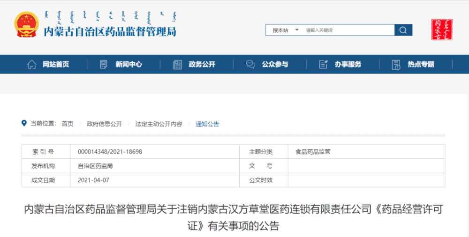This screenshot has height=237, width=469.
Task: Click the national emblem logo
Action: [26, 24]
